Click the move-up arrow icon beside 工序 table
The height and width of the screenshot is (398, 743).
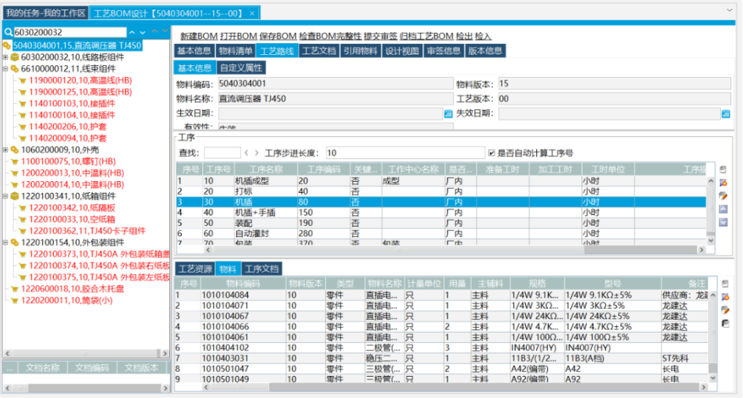[723, 209]
